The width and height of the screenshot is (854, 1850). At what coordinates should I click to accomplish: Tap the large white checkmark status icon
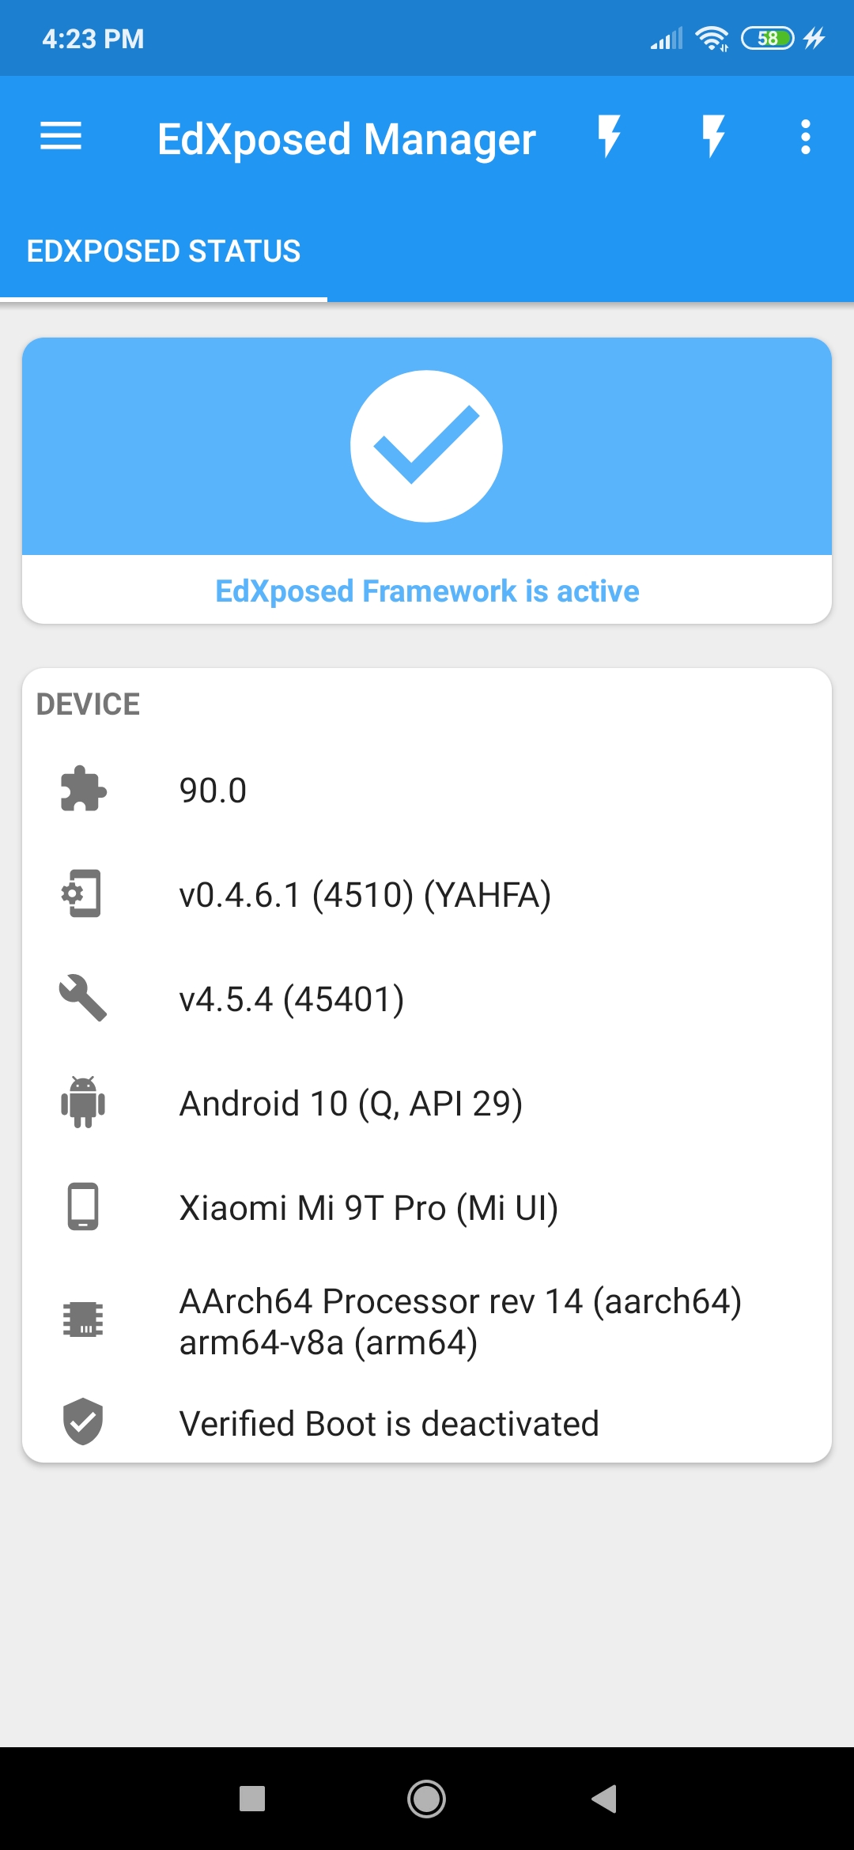(427, 447)
